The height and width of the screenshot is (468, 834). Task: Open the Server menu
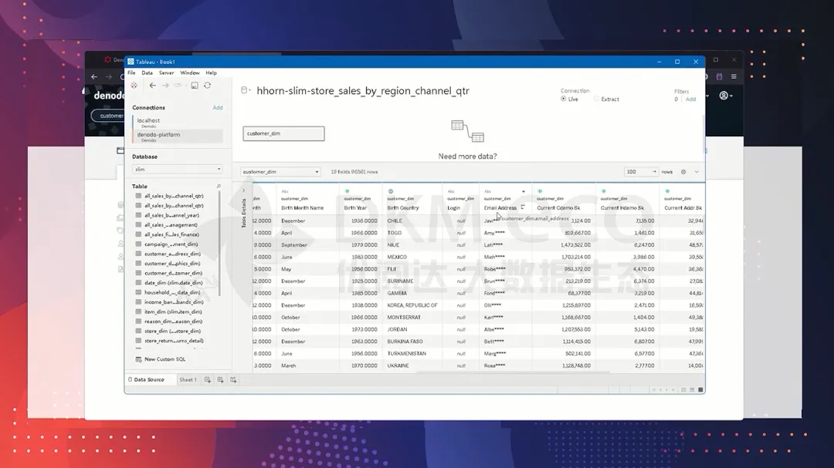(166, 72)
